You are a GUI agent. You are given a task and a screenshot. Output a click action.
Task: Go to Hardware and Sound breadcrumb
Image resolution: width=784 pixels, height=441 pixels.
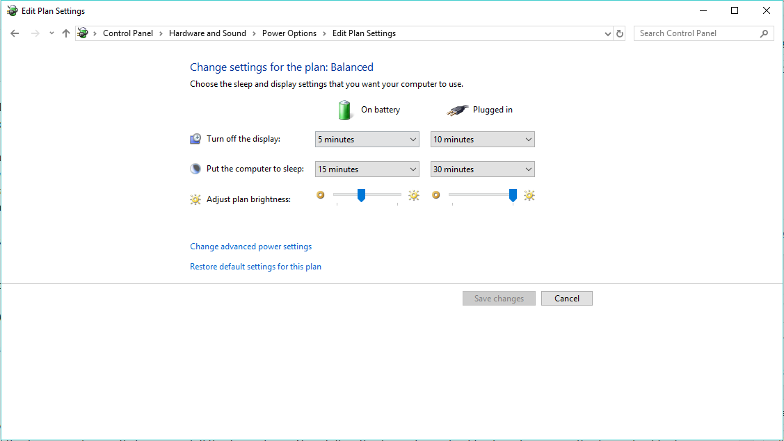[207, 33]
